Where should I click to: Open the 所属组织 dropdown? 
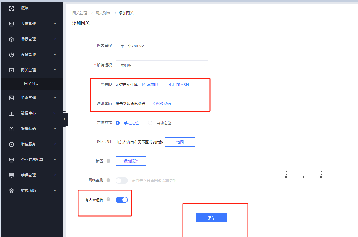(162, 65)
